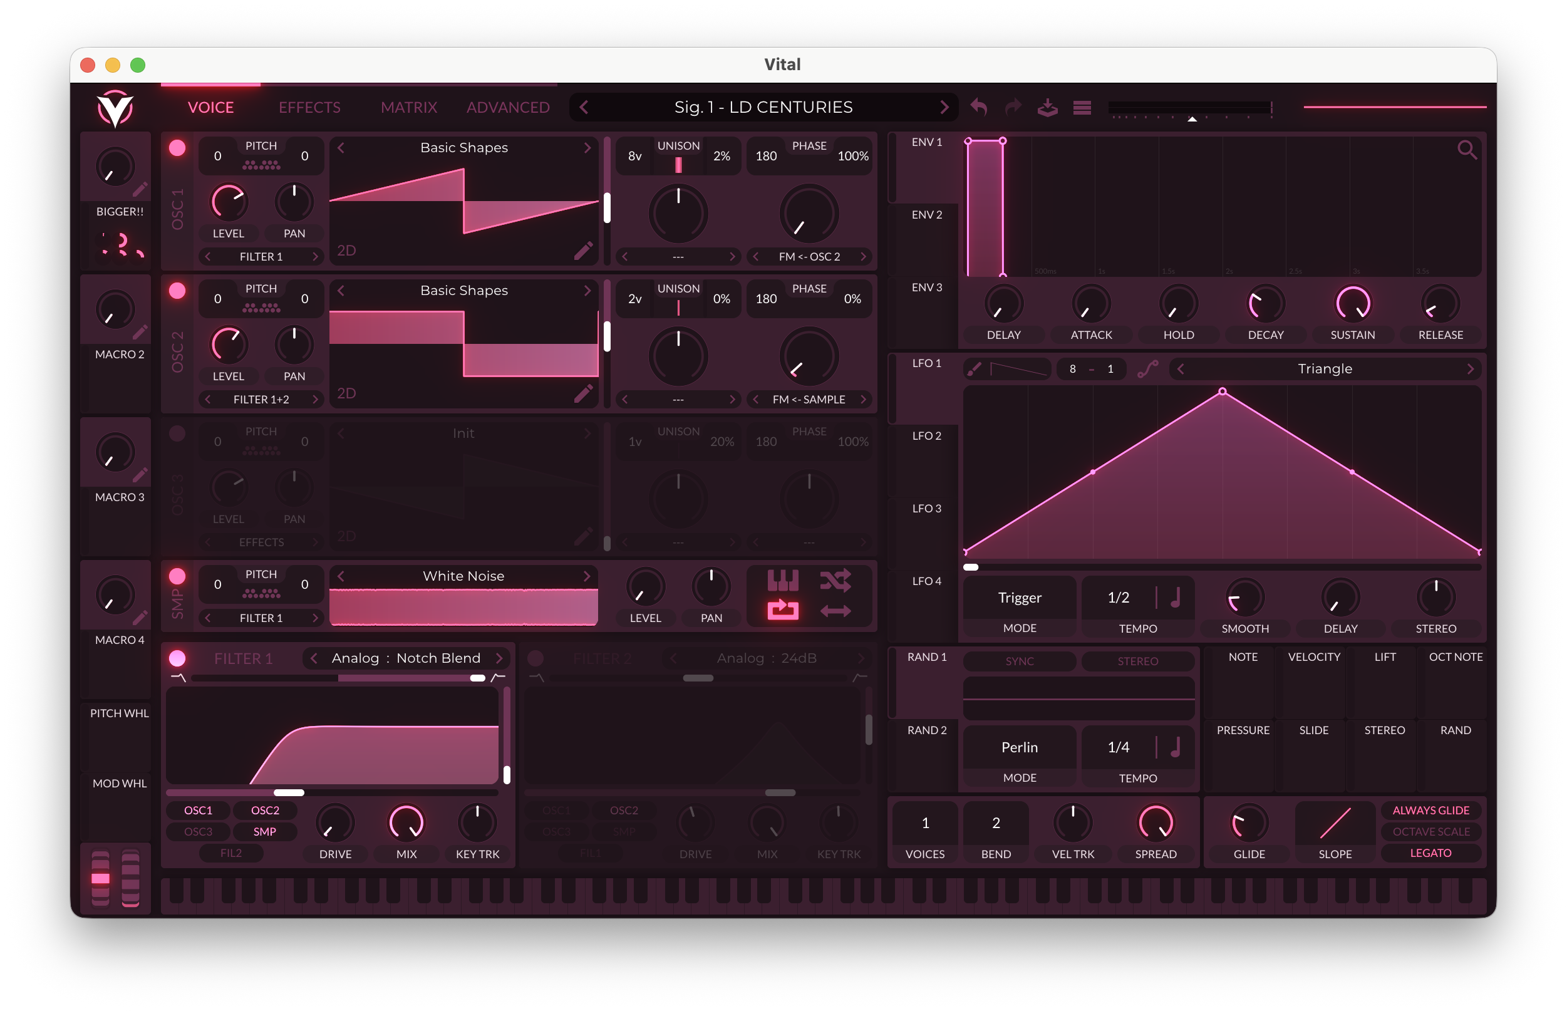Disable oscillator 2 power toggle
The height and width of the screenshot is (1011, 1567).
click(177, 291)
